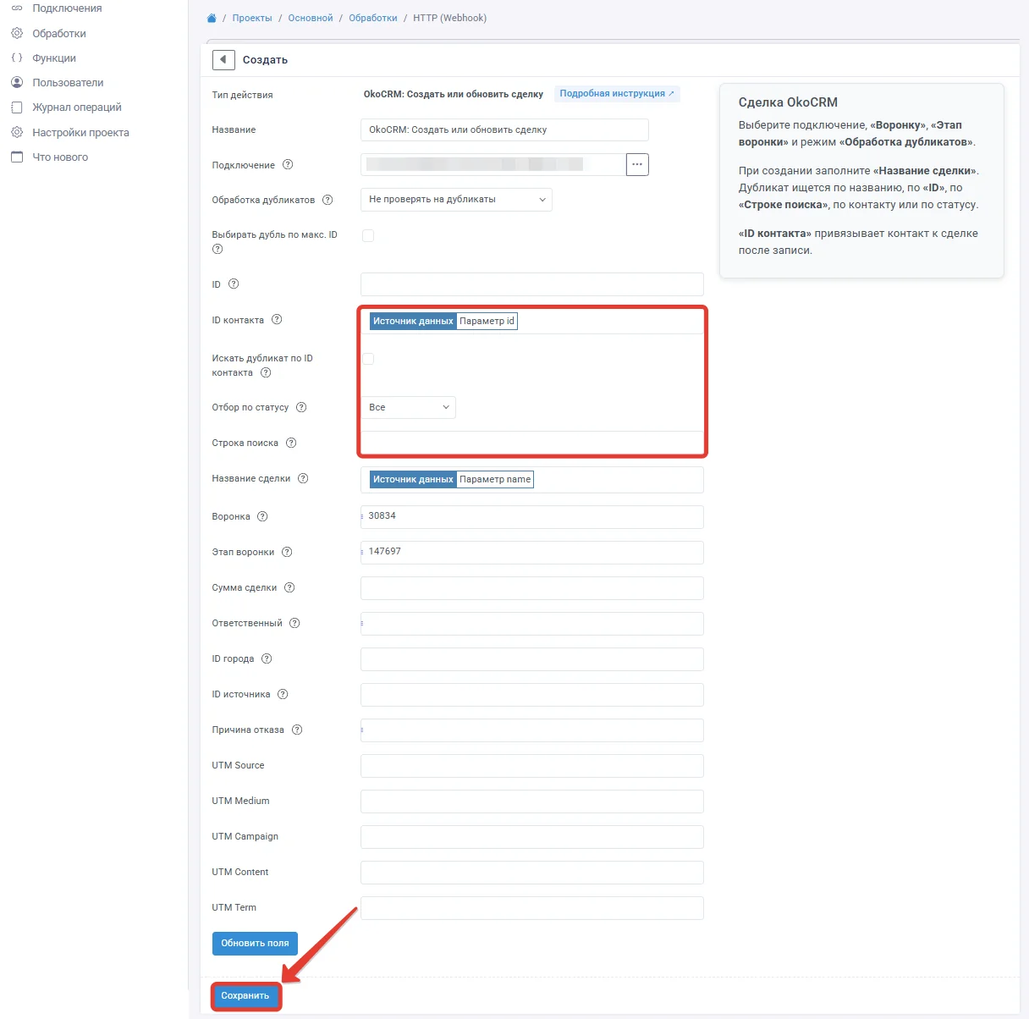Show help for Отбор по статусу
This screenshot has width=1029, height=1019.
(x=301, y=407)
